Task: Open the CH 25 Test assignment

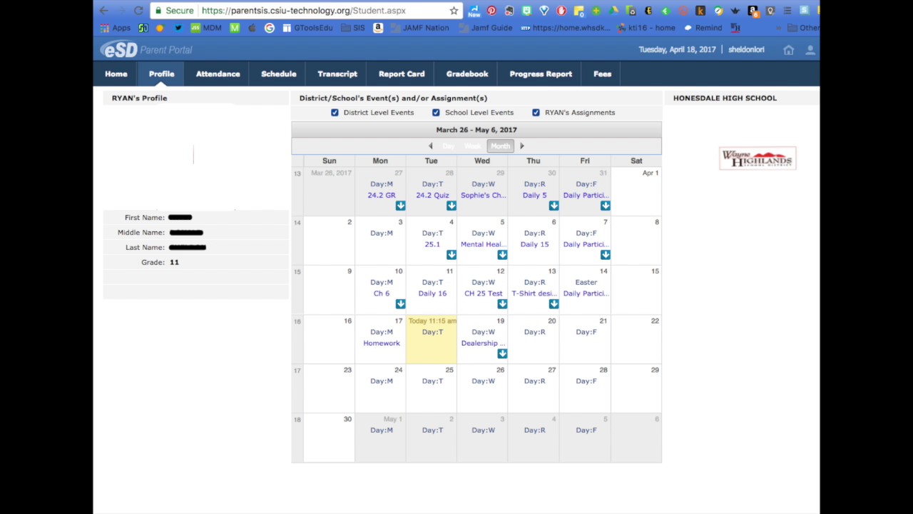Action: tap(483, 293)
